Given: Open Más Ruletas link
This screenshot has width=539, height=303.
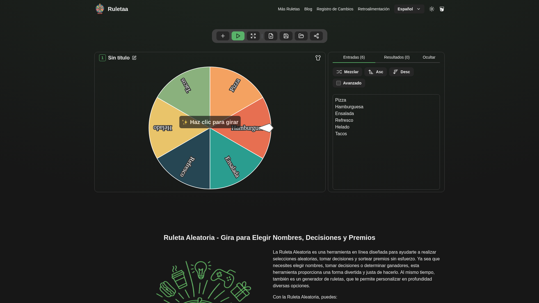Looking at the screenshot, I should point(289,9).
